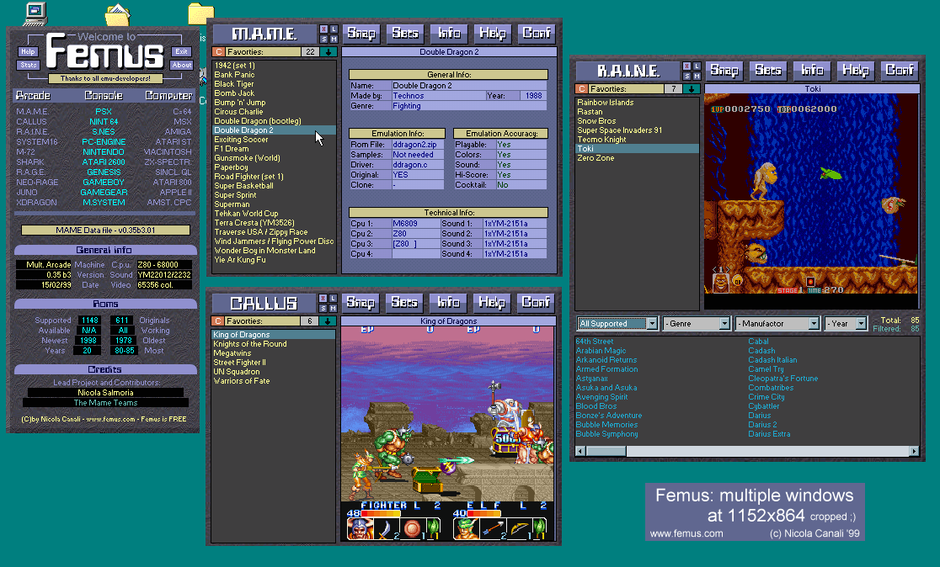Open the Sets tab in M.A.M.E. window
This screenshot has height=567, width=940.
tap(405, 33)
